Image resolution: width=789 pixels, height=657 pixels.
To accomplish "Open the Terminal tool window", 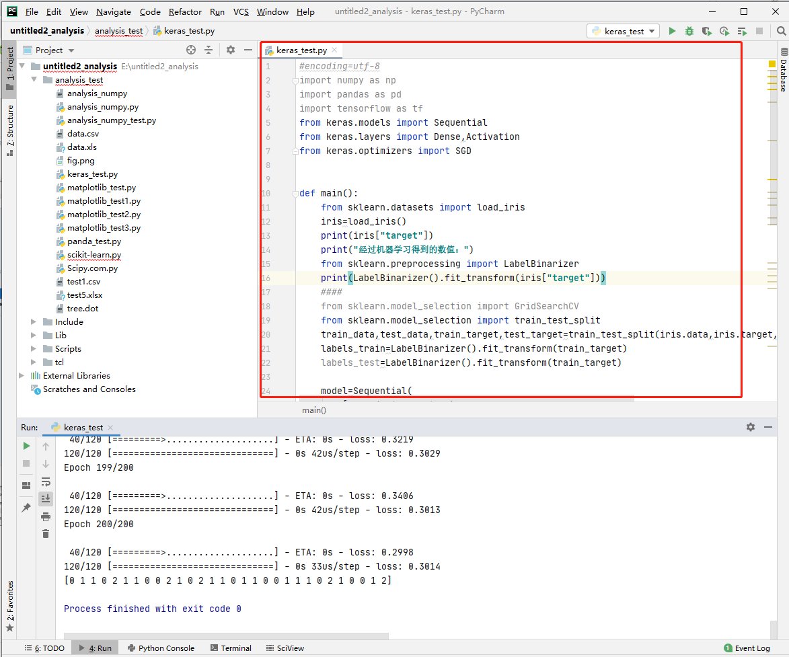I will (231, 648).
